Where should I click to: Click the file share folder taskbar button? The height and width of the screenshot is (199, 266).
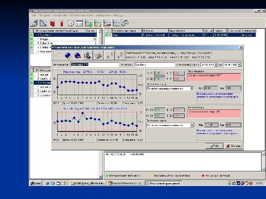point(88,183)
